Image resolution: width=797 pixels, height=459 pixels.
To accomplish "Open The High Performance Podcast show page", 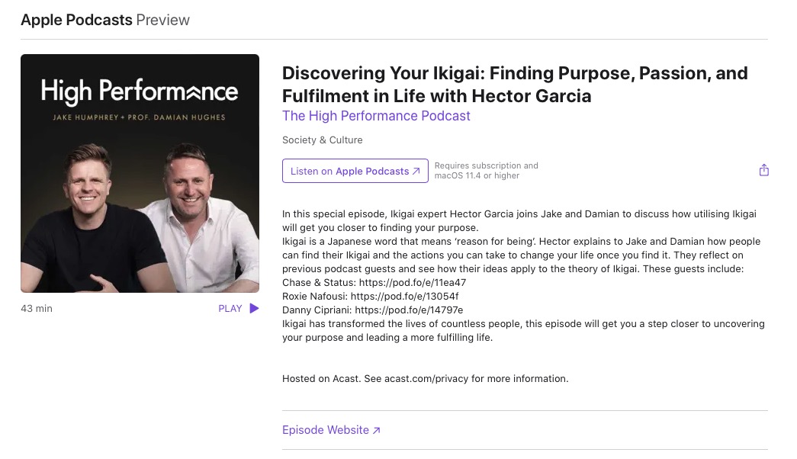I will (x=376, y=116).
